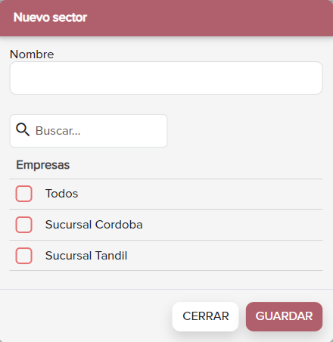Click the Sucursal Tandil label text
This screenshot has height=342, width=333.
[86, 256]
